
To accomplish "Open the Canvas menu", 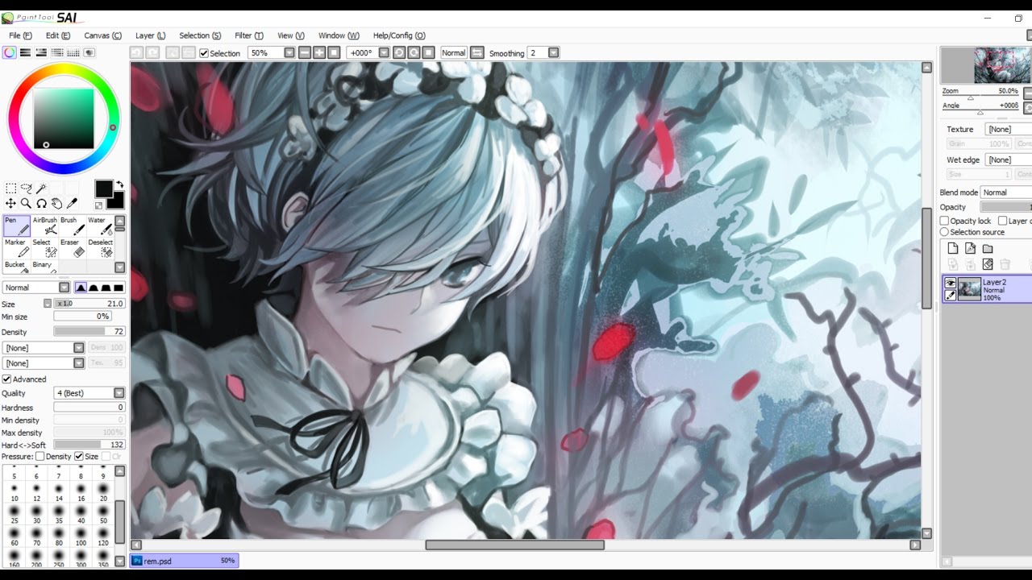I will [x=102, y=35].
